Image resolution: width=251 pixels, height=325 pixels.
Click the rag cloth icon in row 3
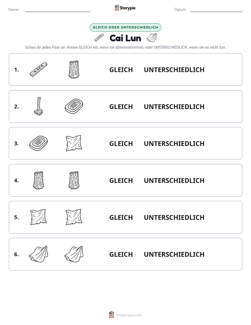[x=74, y=143]
